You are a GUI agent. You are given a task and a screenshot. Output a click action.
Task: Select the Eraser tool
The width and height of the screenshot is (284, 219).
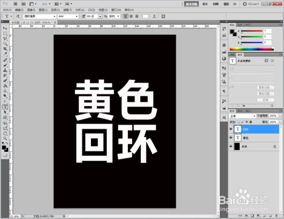click(5, 81)
